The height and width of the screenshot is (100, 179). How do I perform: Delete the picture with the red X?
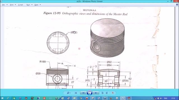(113, 93)
